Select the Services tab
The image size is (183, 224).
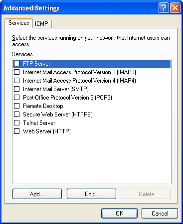coord(19,23)
